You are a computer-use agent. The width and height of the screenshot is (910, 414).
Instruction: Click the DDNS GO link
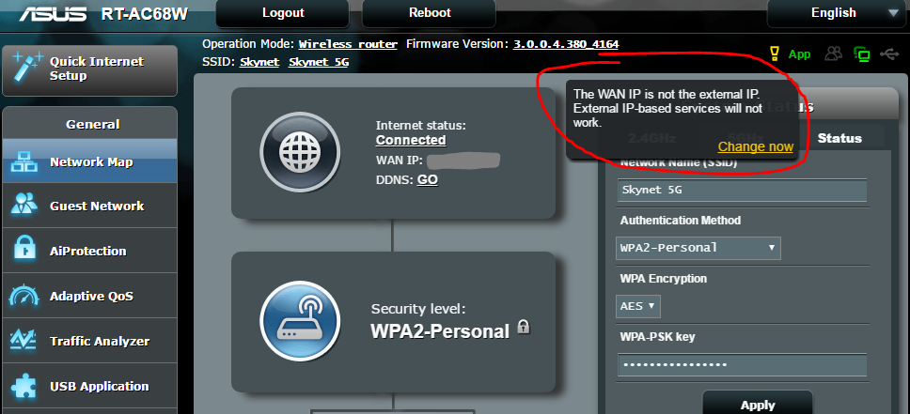tap(427, 179)
